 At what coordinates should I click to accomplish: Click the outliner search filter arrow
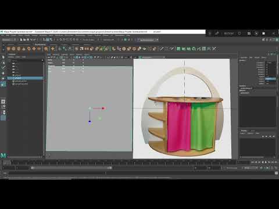pos(42,60)
